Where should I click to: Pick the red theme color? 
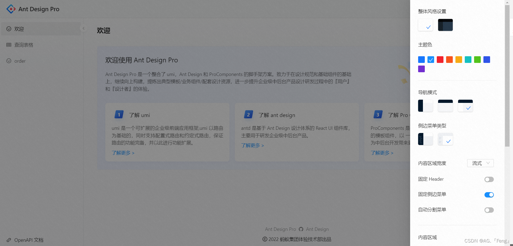click(440, 59)
